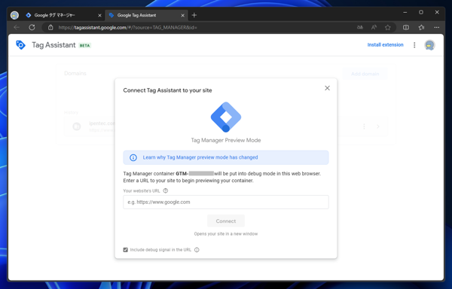
Task: Click the 'Tag Manager Preview Mode' caption
Action: [226, 140]
